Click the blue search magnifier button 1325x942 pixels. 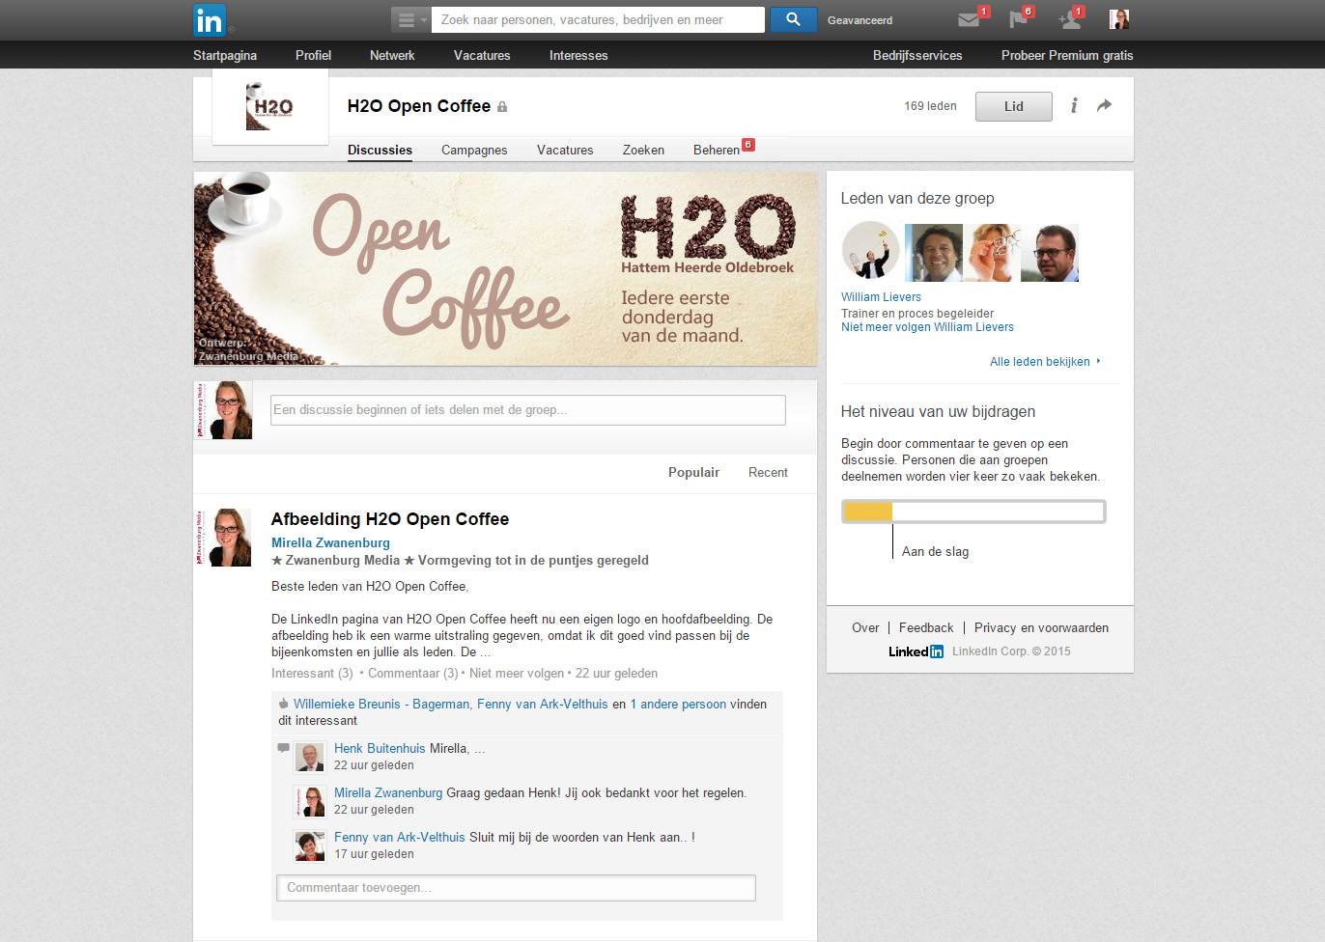[x=793, y=19]
